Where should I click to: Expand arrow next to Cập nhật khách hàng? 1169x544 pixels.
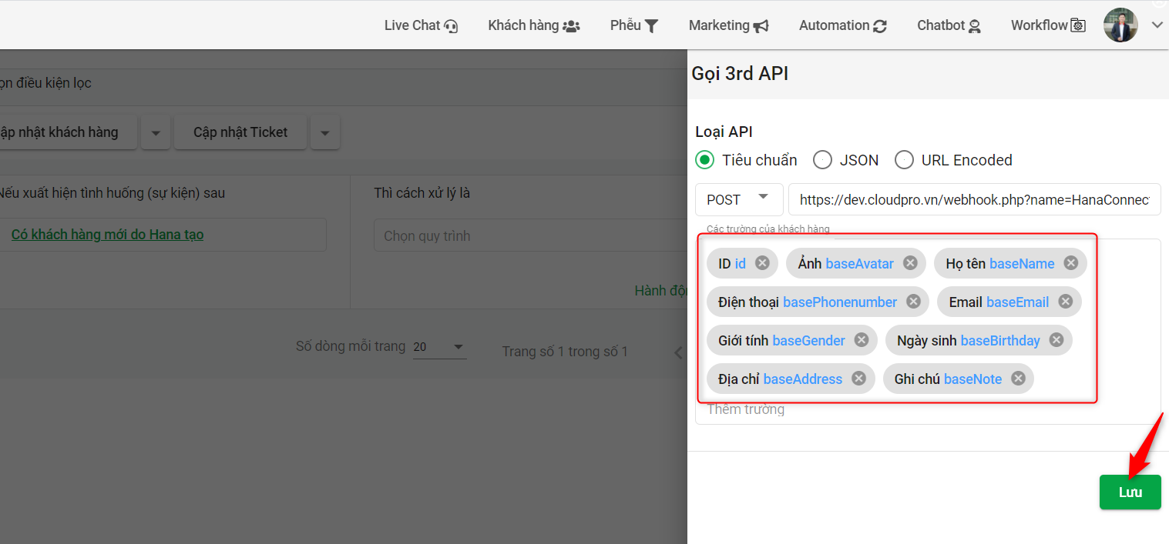tap(156, 133)
